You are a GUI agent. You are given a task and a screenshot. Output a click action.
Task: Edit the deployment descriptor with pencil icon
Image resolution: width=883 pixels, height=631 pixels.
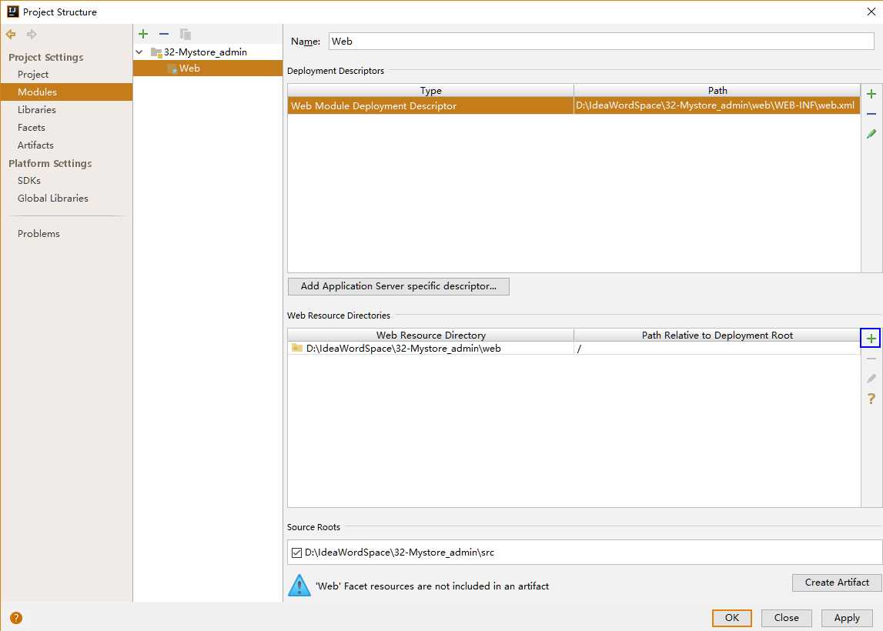pyautogui.click(x=871, y=134)
